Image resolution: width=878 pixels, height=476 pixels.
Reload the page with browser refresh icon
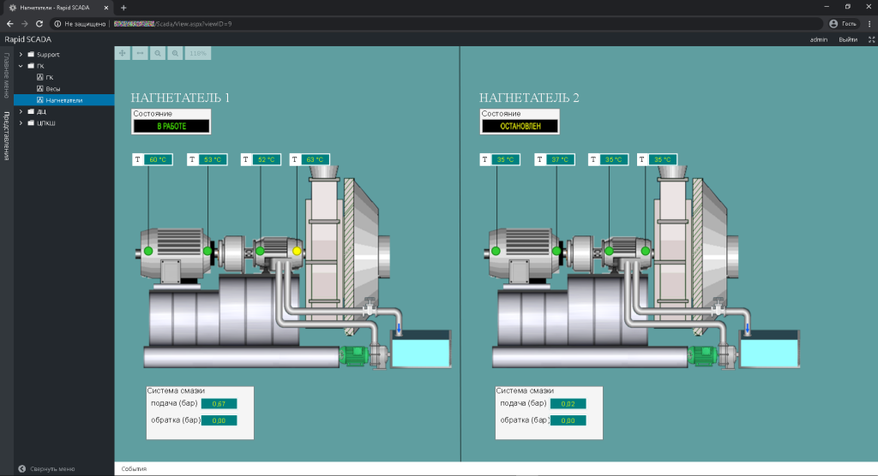click(x=40, y=23)
